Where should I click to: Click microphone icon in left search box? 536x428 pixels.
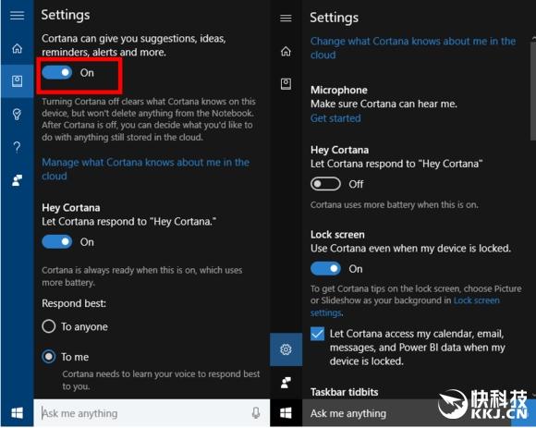[256, 413]
